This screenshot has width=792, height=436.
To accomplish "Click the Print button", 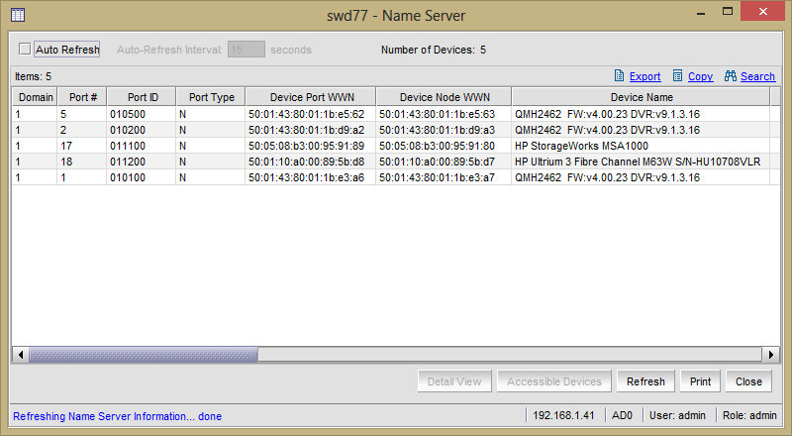I will 700,381.
